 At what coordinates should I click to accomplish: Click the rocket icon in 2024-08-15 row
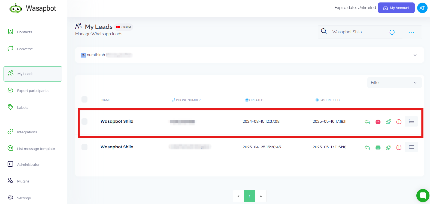pyautogui.click(x=389, y=122)
